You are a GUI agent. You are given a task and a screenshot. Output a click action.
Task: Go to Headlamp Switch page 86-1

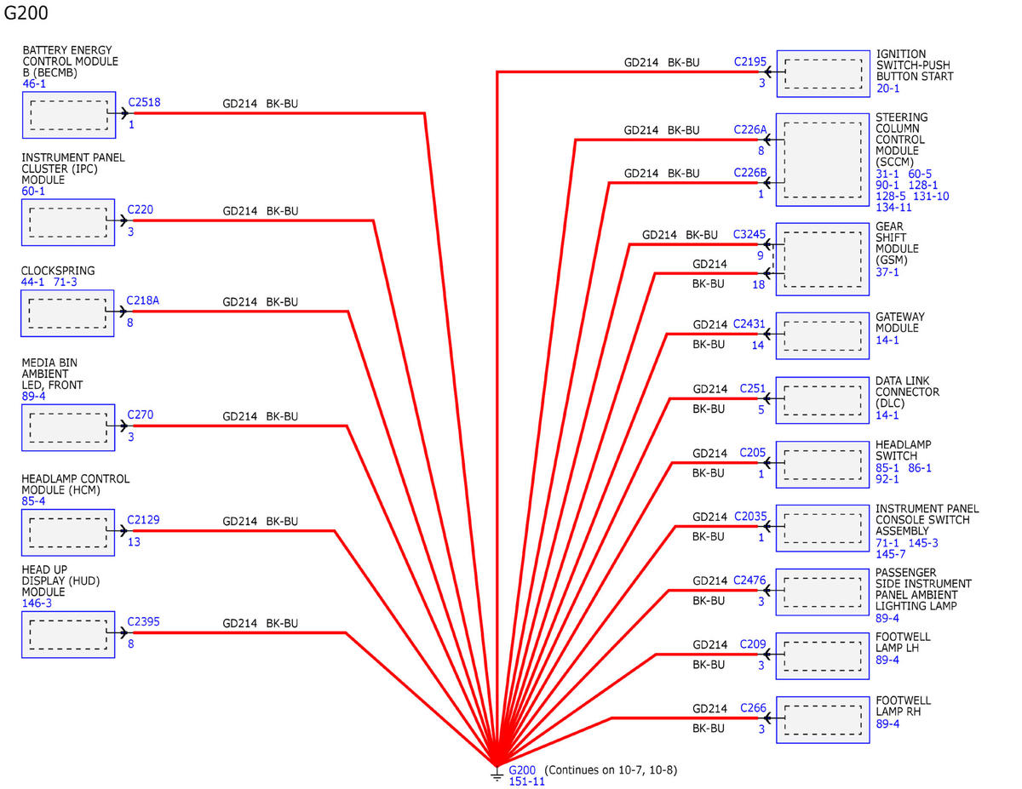(920, 467)
